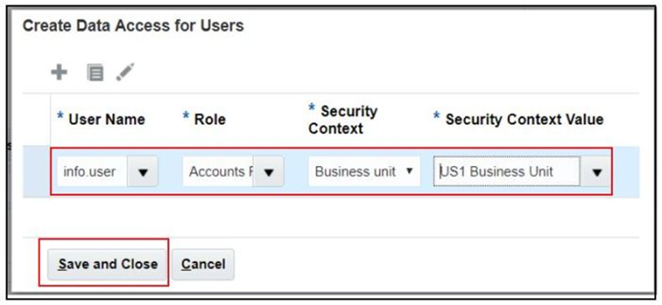This screenshot has width=662, height=305.
Task: Select the Role column header
Action: click(x=210, y=119)
